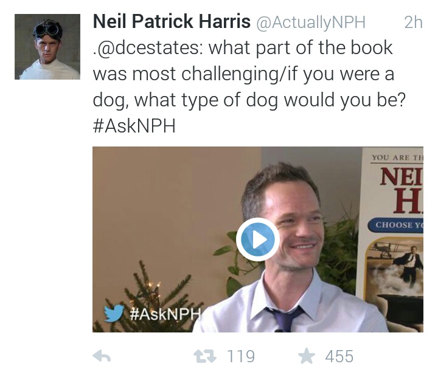Play the embedded video
This screenshot has height=375, width=438.
[257, 239]
